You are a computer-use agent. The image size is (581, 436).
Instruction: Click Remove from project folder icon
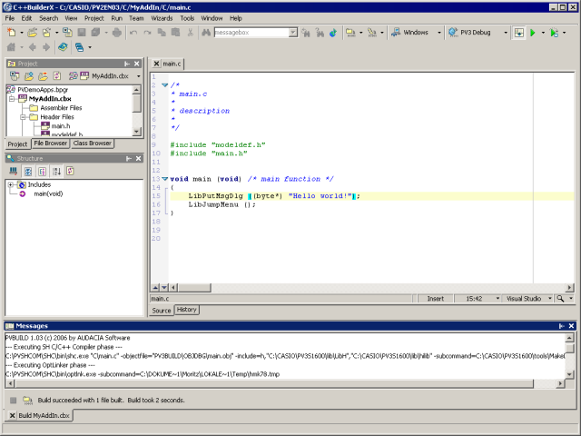coord(43,76)
